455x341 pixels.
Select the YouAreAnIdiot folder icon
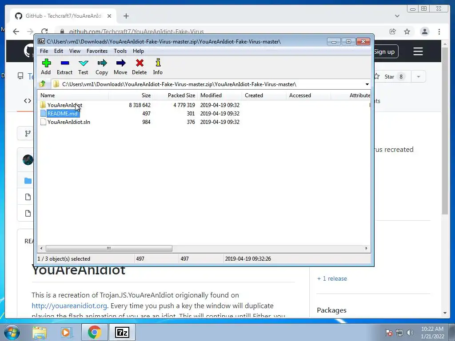click(x=43, y=105)
